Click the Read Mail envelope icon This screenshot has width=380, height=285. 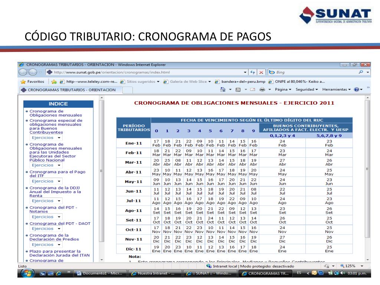point(252,90)
